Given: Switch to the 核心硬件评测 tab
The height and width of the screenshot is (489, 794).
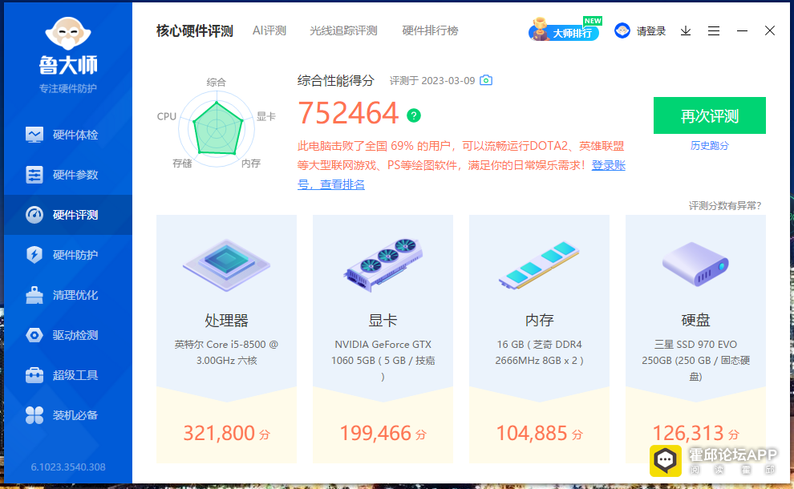Looking at the screenshot, I should (194, 31).
